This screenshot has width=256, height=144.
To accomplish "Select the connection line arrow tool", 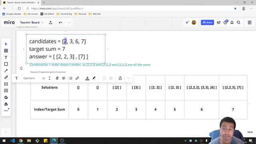I will pos(6,71).
